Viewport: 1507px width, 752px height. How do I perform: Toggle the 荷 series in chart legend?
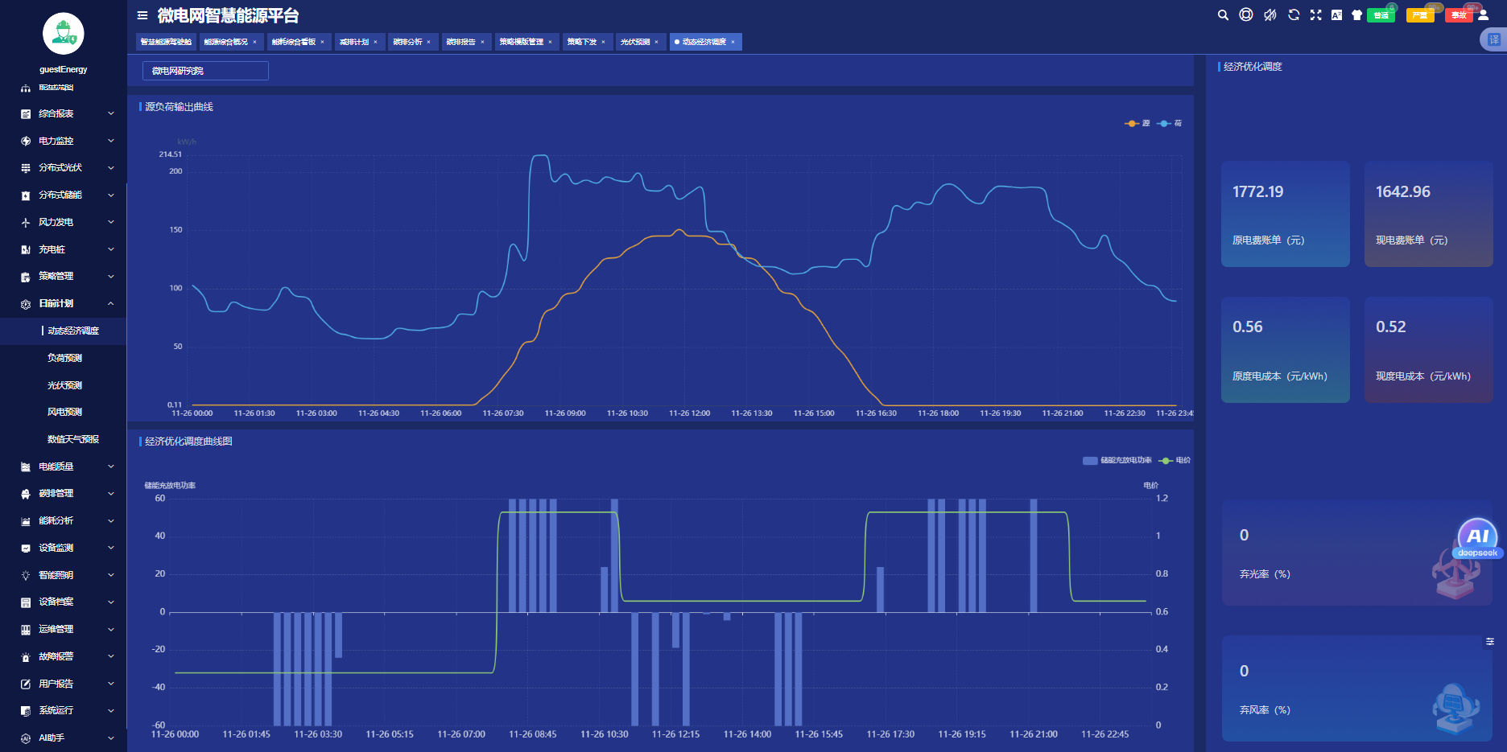point(1170,124)
